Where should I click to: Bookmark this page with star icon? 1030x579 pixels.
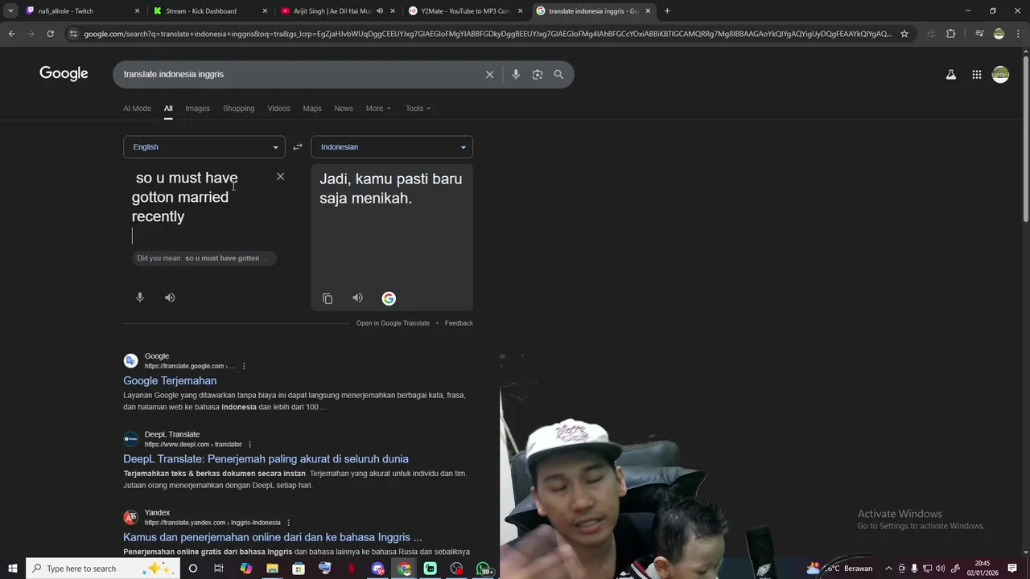(904, 34)
